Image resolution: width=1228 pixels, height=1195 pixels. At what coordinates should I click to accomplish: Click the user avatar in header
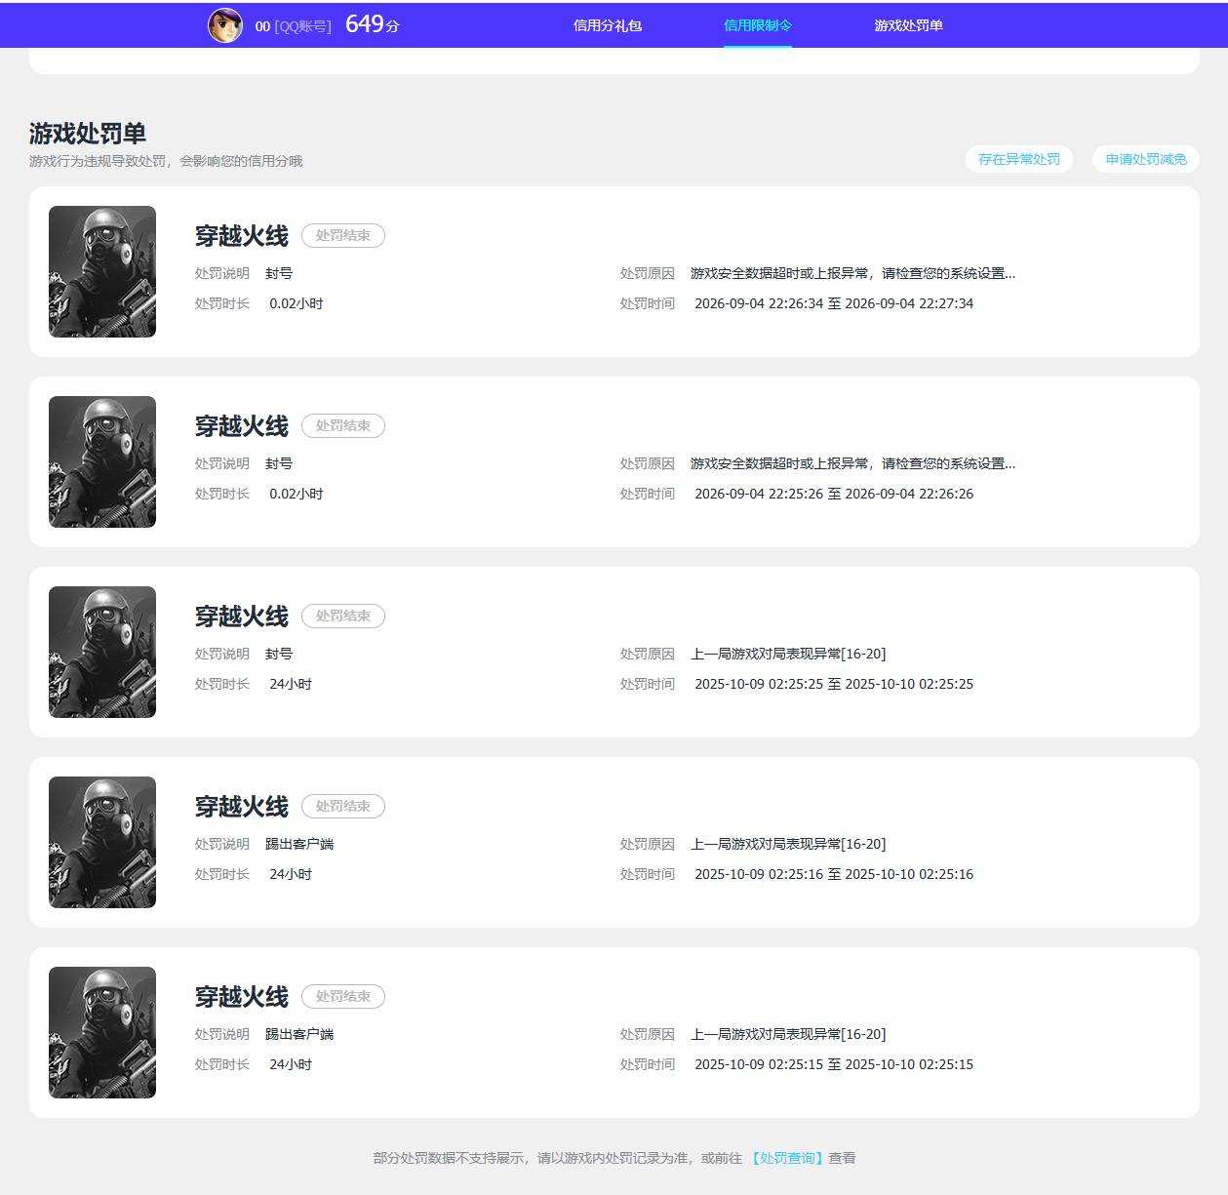pos(225,25)
